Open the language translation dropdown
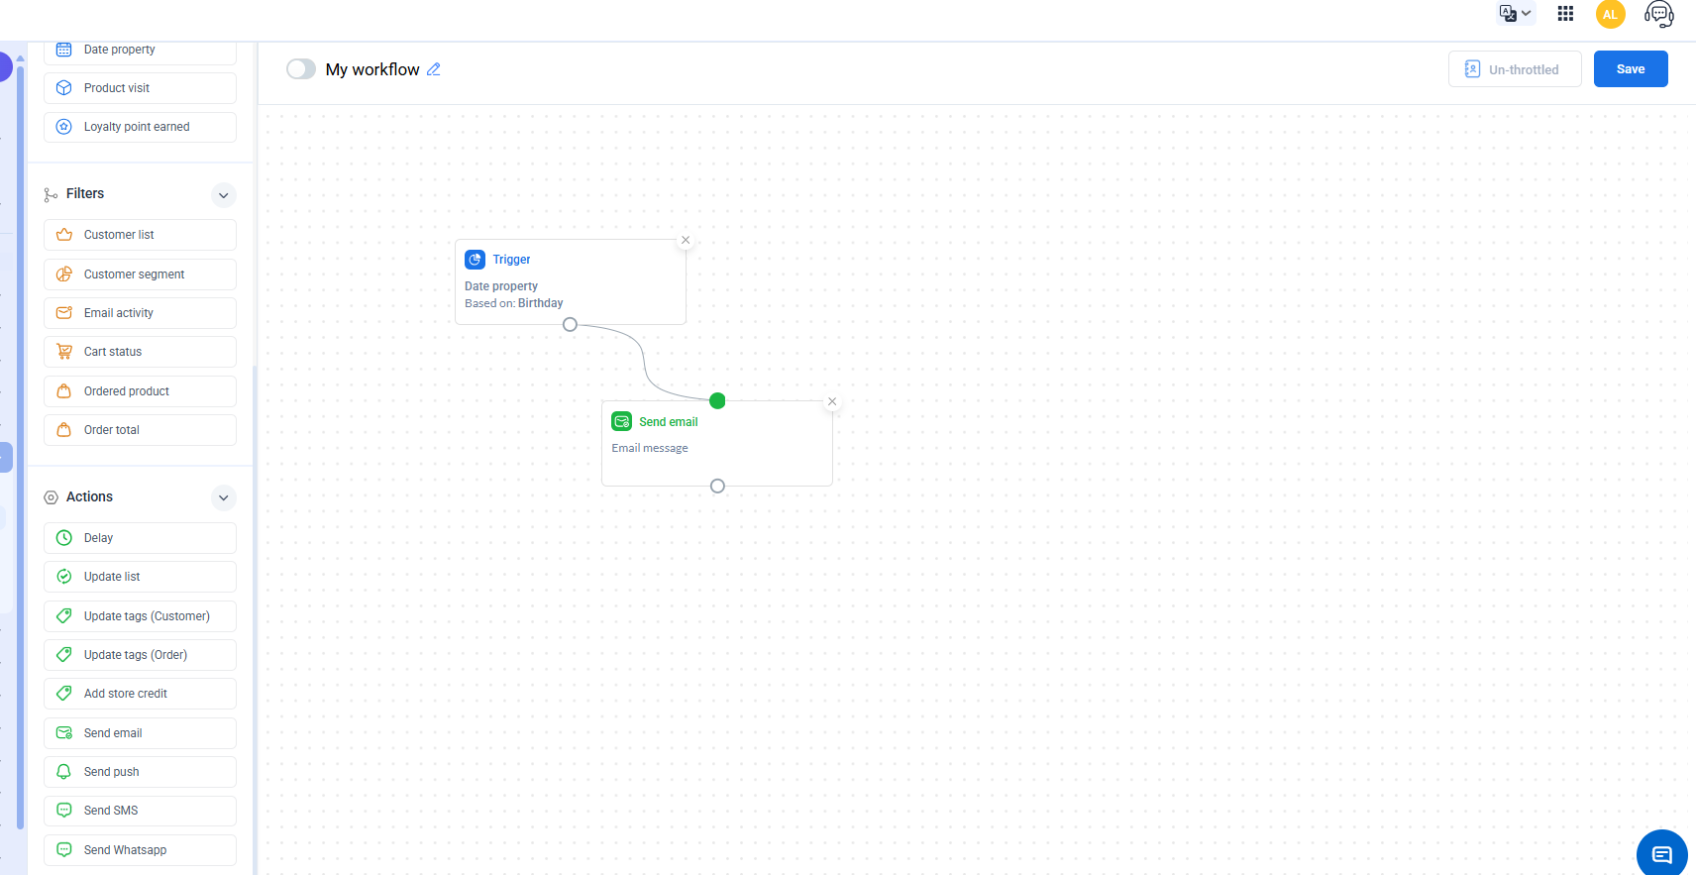This screenshot has width=1696, height=875. click(1515, 14)
